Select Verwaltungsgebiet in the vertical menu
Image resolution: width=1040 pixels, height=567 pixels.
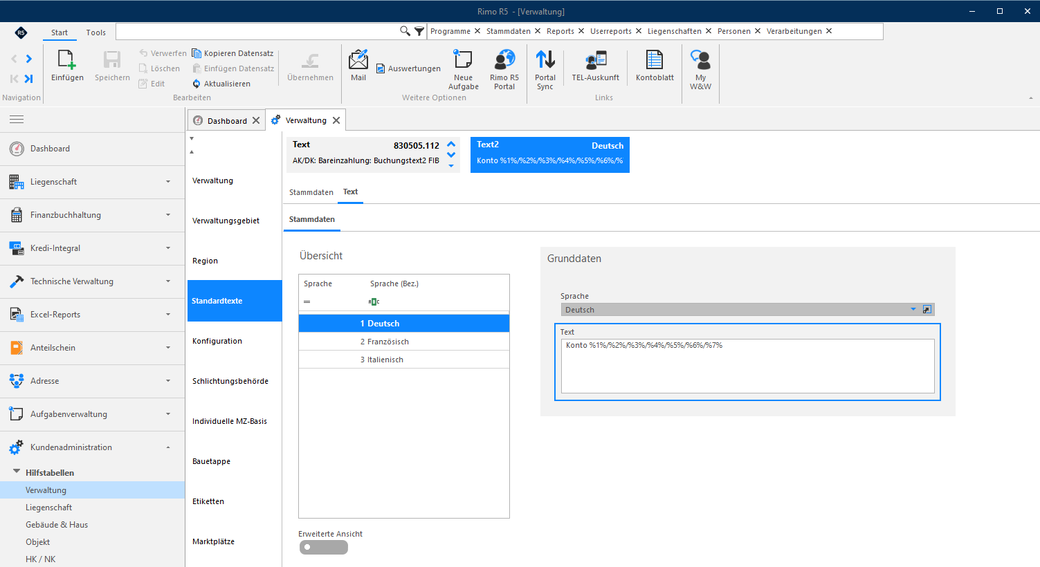click(235, 221)
